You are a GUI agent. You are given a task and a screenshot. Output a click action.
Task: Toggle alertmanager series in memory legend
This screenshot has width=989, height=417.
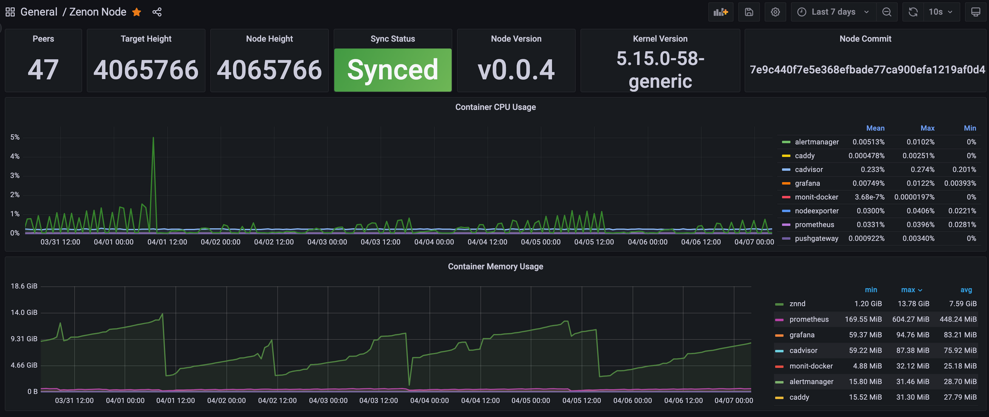811,382
